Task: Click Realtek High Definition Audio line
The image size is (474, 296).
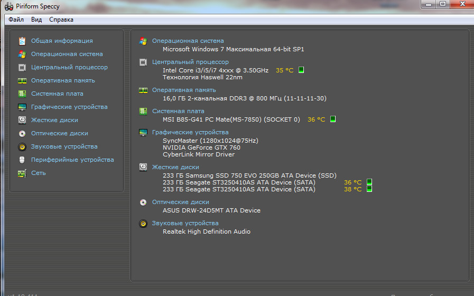Action: tap(207, 232)
